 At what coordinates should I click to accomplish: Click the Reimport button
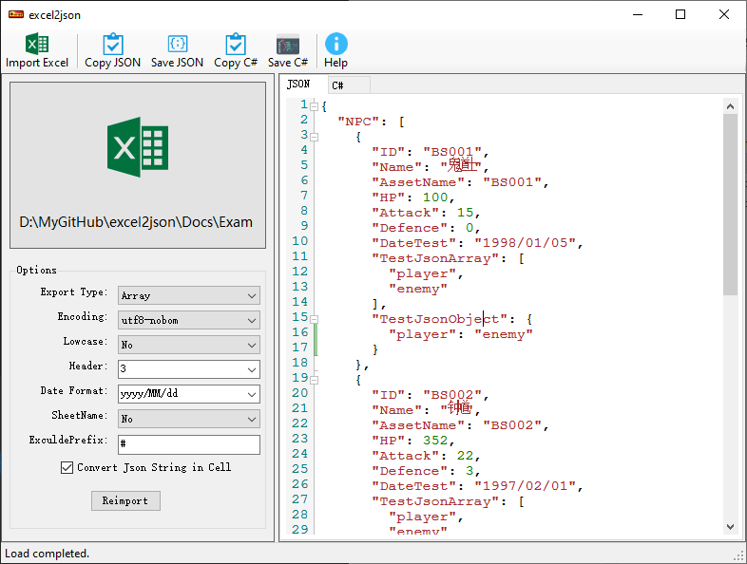[x=125, y=500]
